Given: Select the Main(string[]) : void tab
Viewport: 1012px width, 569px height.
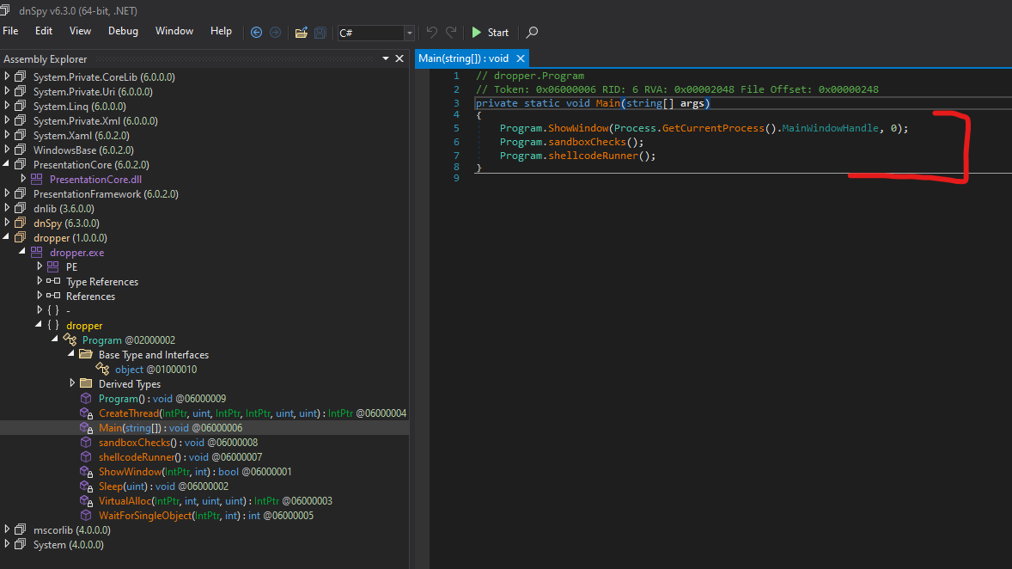Looking at the screenshot, I should click(x=462, y=58).
